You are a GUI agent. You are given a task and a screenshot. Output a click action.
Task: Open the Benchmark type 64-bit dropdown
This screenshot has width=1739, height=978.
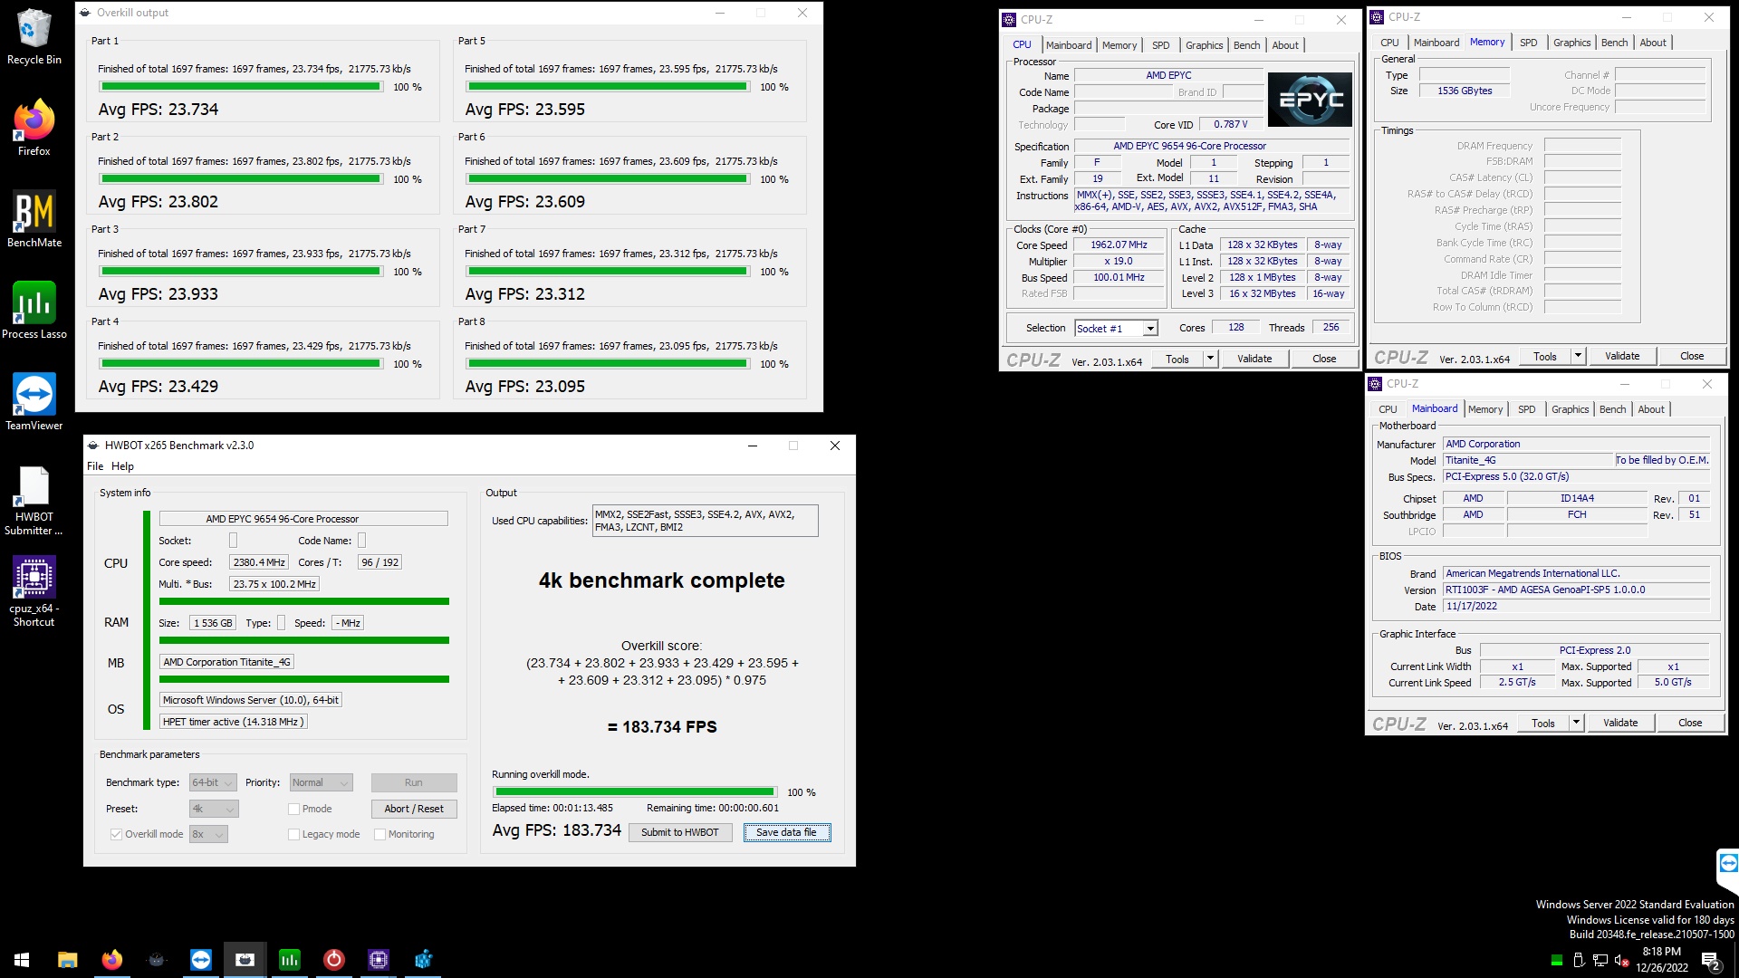pyautogui.click(x=213, y=782)
